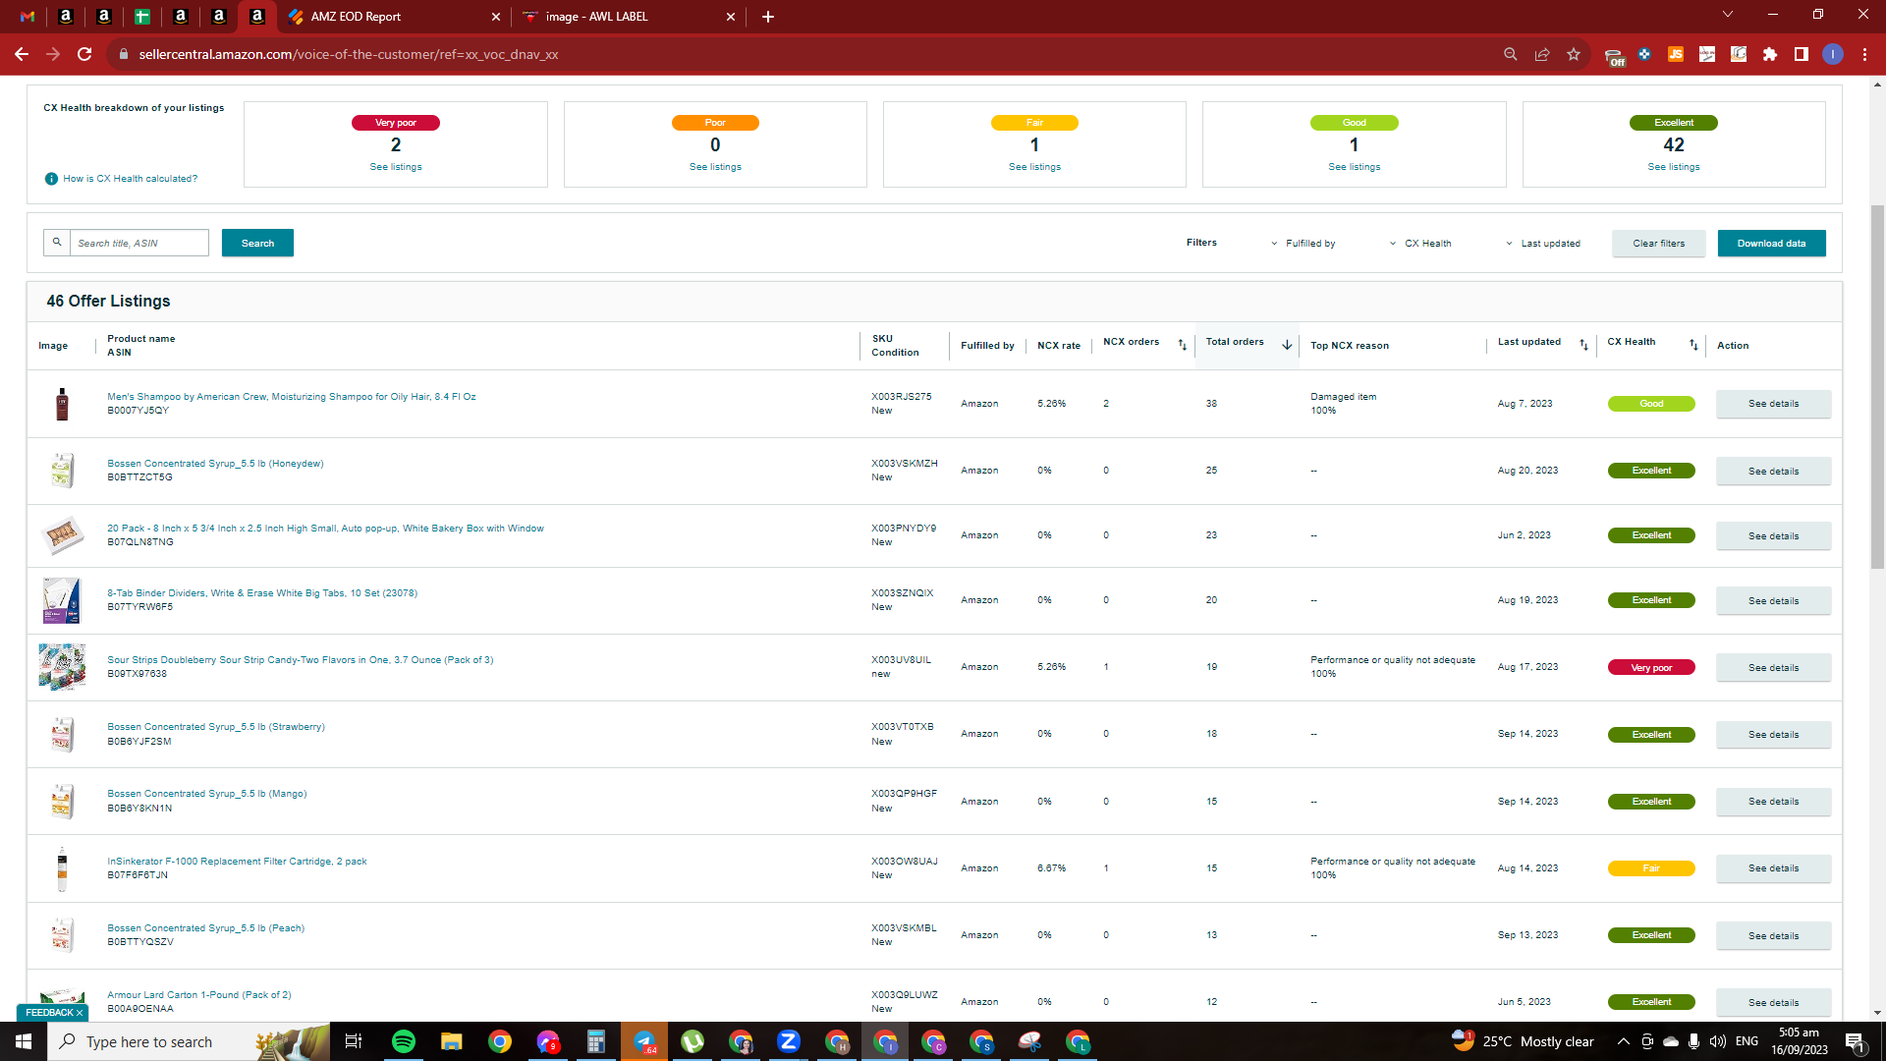Open Task View on the taskbar
The width and height of the screenshot is (1886, 1061).
[x=354, y=1041]
